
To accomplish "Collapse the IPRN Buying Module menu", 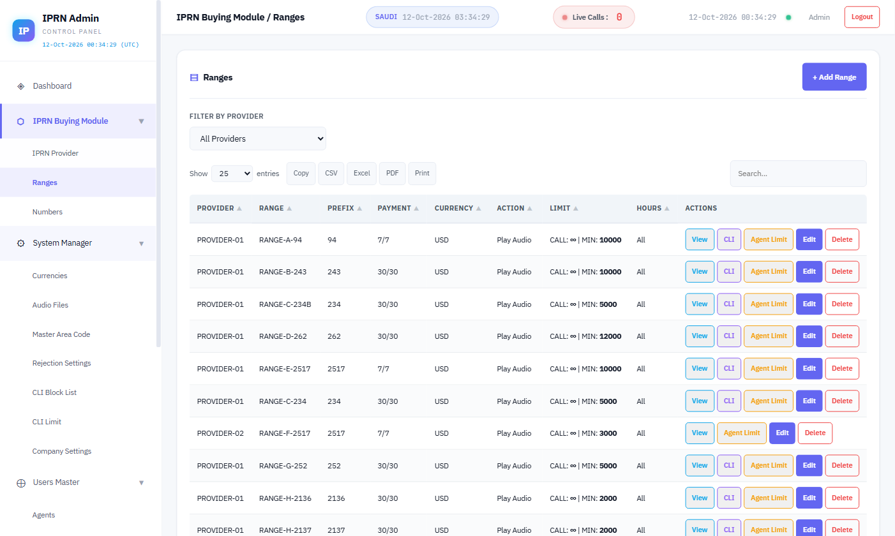I will pyautogui.click(x=141, y=121).
